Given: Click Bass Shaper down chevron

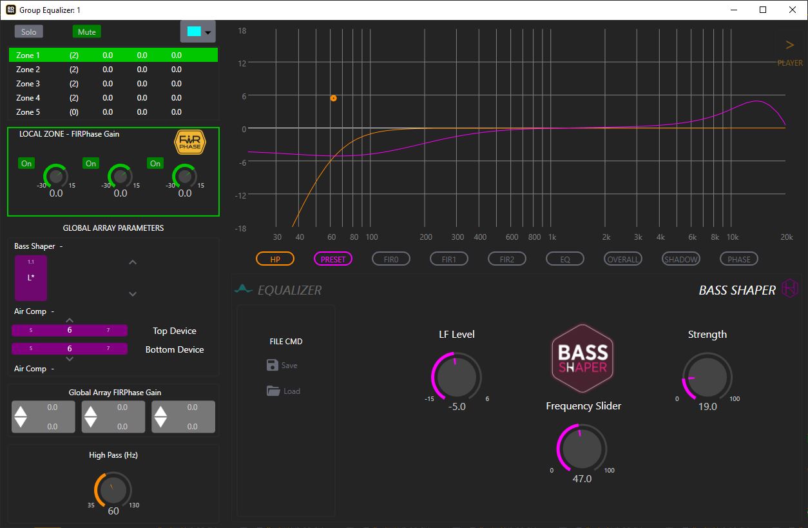Looking at the screenshot, I should tap(133, 294).
